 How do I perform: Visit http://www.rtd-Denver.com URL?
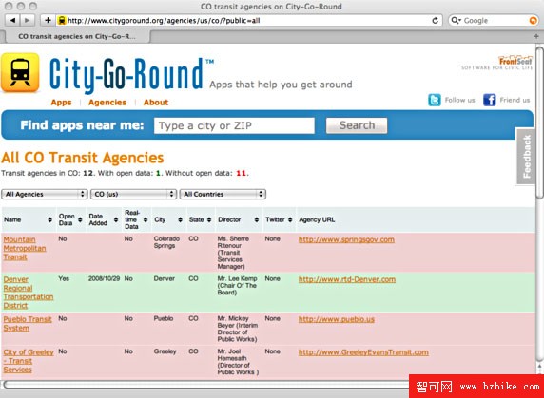(x=347, y=279)
